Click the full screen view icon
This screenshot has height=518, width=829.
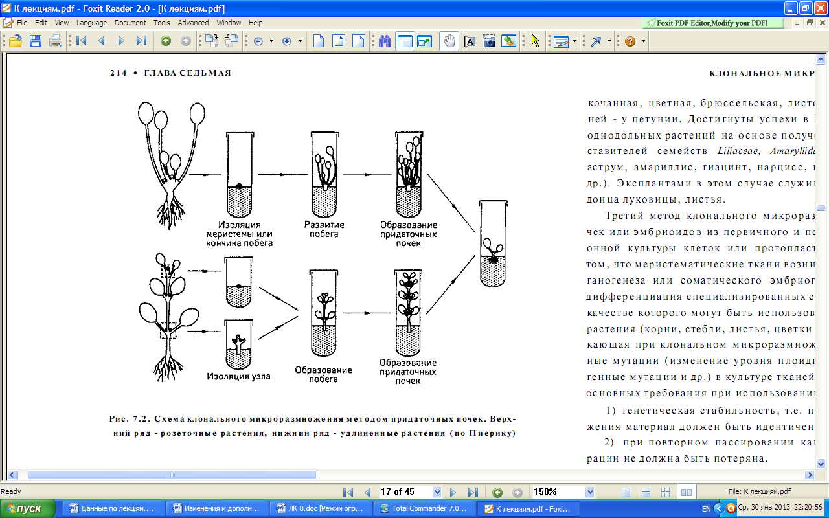pos(425,41)
